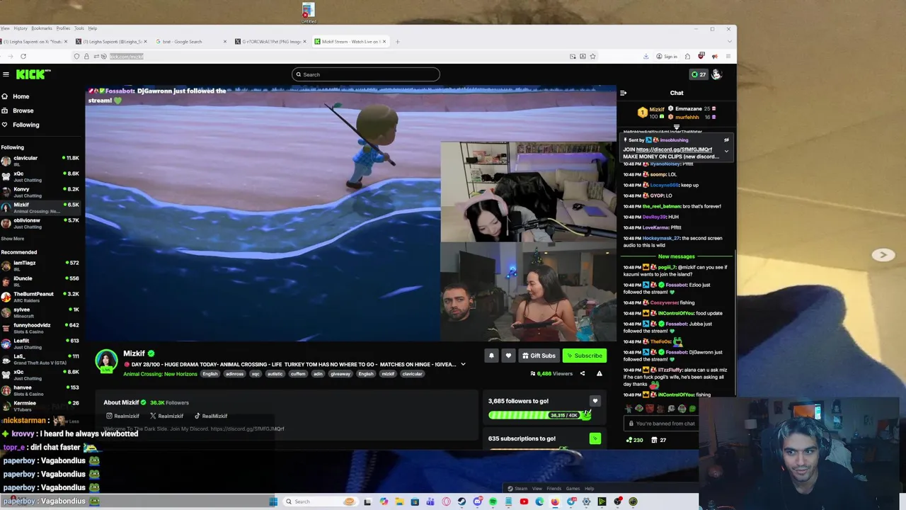Open the Browse sidebar item
The width and height of the screenshot is (906, 510).
tap(18, 110)
